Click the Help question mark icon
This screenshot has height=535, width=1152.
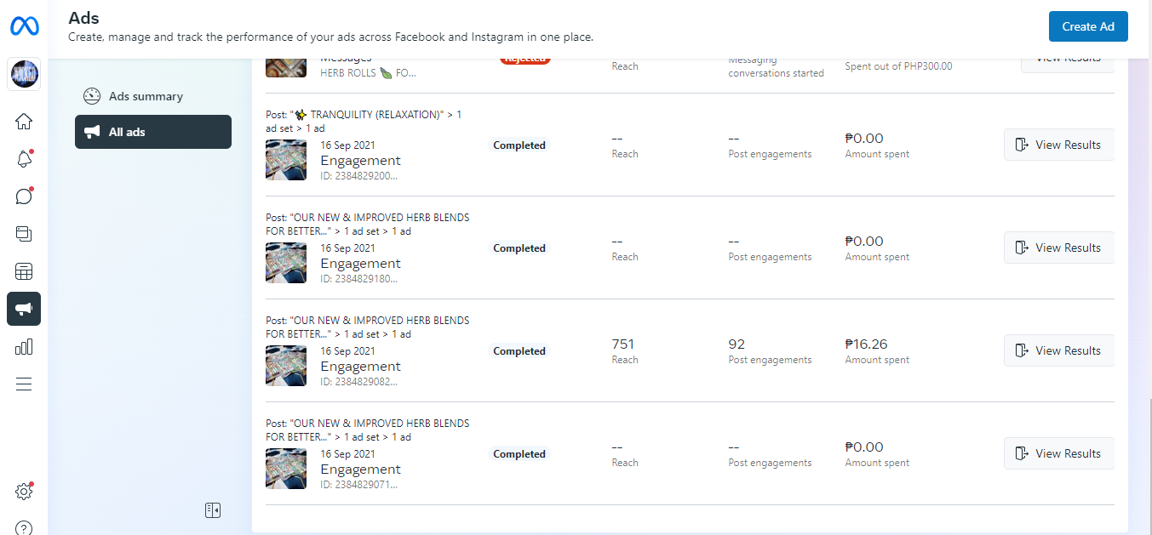24,528
